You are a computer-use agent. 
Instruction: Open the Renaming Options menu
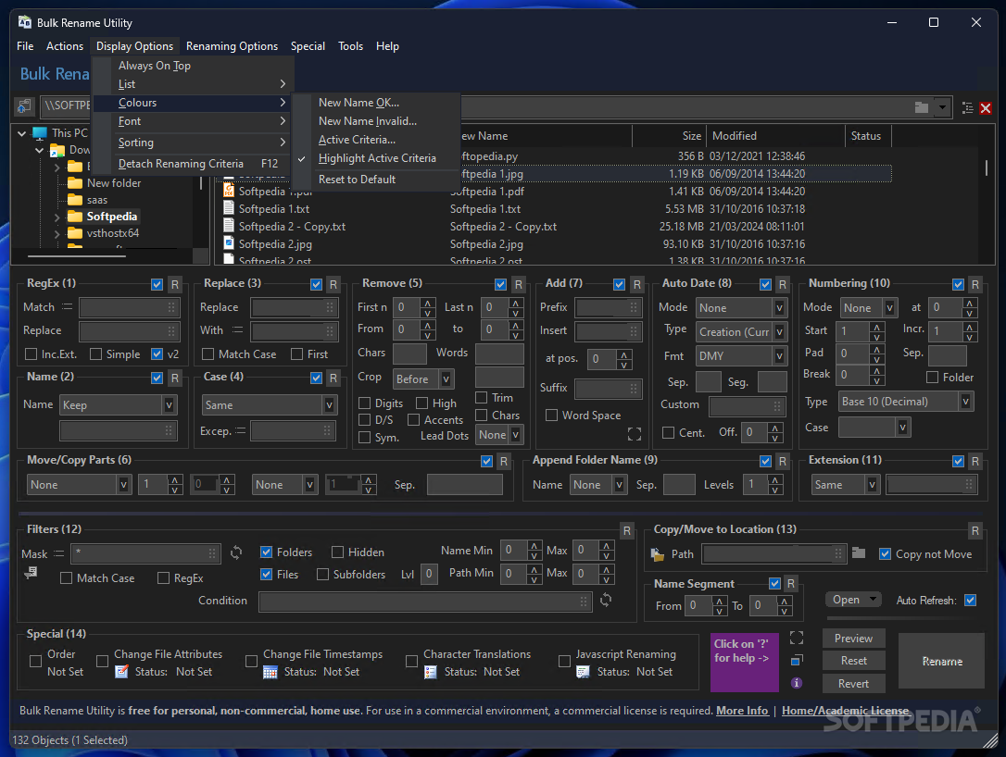(232, 46)
